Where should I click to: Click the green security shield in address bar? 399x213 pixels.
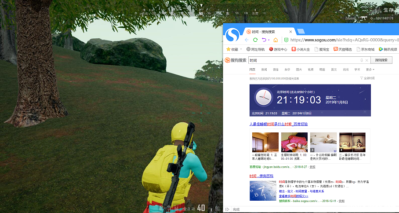point(286,40)
